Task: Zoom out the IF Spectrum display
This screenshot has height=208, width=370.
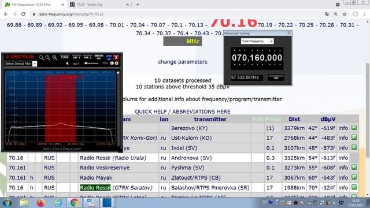Action: click(x=41, y=58)
